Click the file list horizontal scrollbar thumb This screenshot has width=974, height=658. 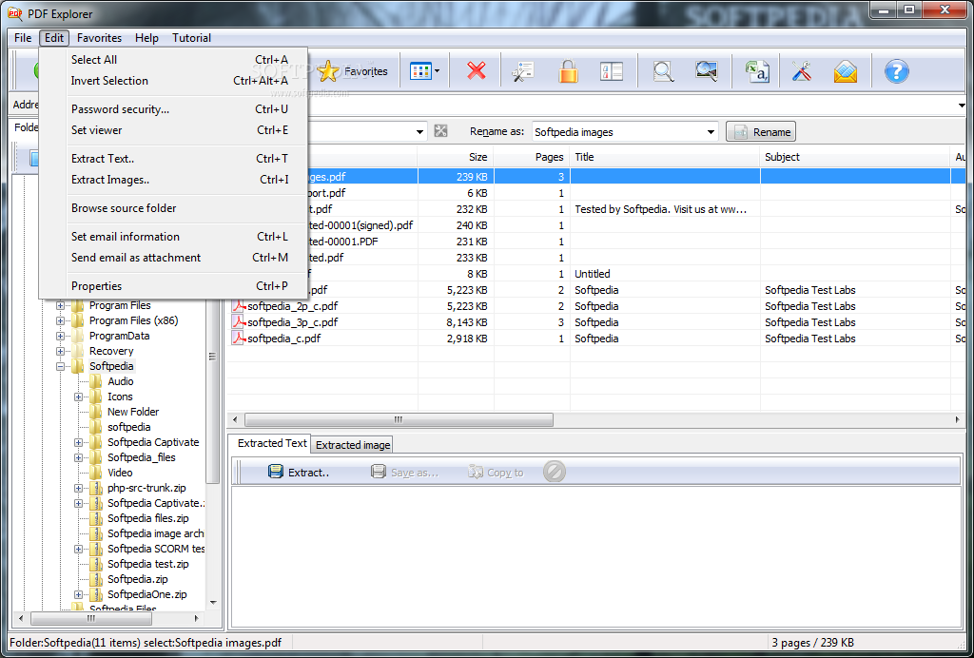(399, 419)
